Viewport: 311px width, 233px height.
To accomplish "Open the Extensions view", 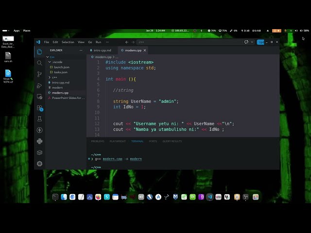I will coord(40,108).
